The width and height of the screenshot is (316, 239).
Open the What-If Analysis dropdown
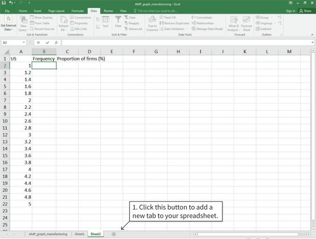coord(233,23)
